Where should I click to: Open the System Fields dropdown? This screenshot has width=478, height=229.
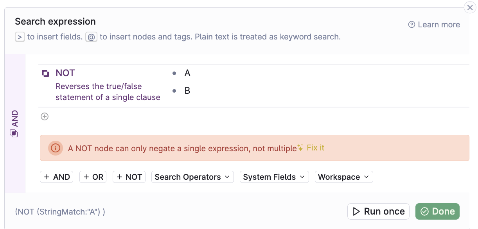click(274, 177)
